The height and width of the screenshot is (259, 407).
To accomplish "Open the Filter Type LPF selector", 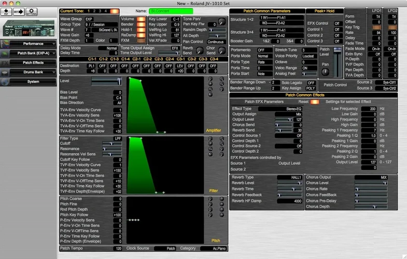I will 118,139.
